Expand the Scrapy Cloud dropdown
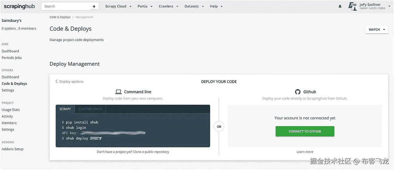 click(x=118, y=6)
